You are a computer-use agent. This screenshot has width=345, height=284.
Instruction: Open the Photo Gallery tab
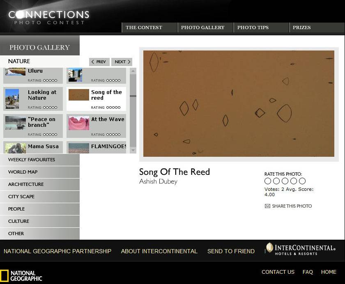point(205,27)
